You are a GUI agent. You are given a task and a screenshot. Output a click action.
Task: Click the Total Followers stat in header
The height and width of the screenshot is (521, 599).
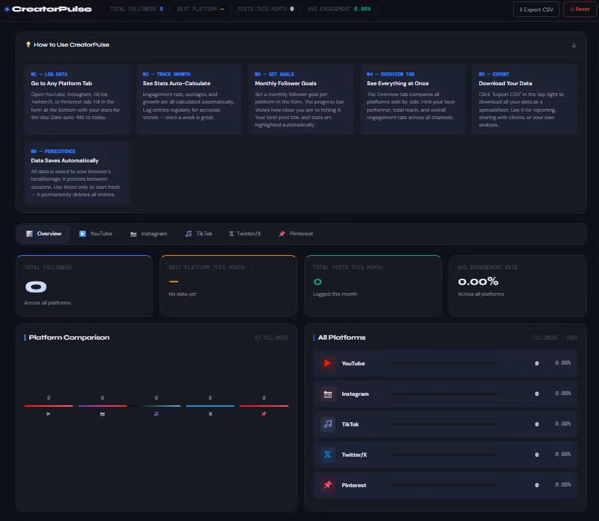tap(137, 9)
